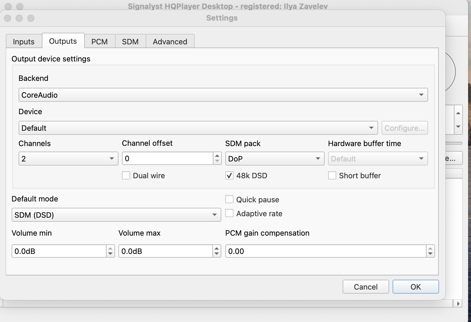Lower PCM gain compensation with down arrow

(430, 254)
